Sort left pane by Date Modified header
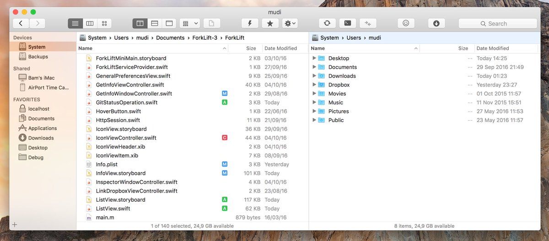The image size is (549, 241). [280, 48]
